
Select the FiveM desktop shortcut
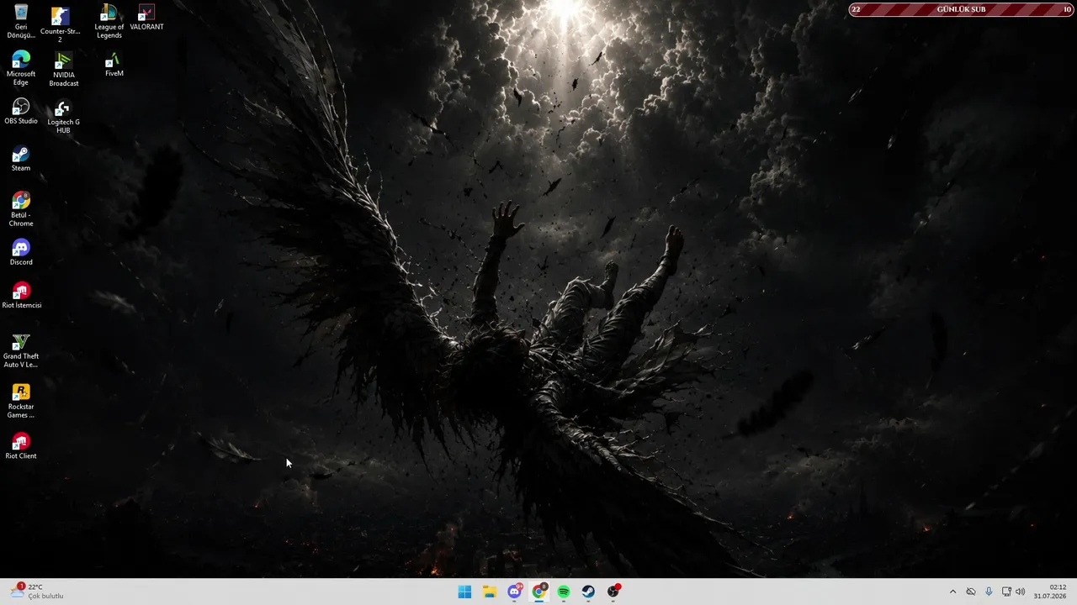tap(114, 66)
